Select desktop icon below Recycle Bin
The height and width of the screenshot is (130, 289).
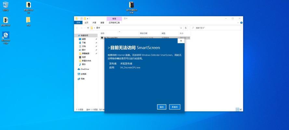pos(6,21)
